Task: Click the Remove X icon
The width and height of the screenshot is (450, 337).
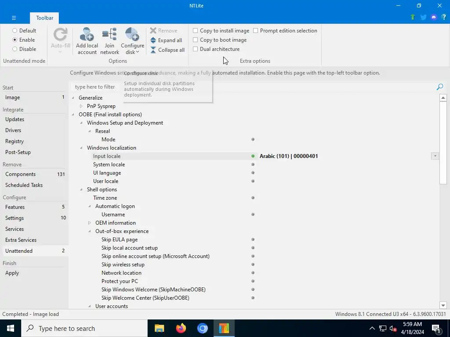Action: pos(153,31)
